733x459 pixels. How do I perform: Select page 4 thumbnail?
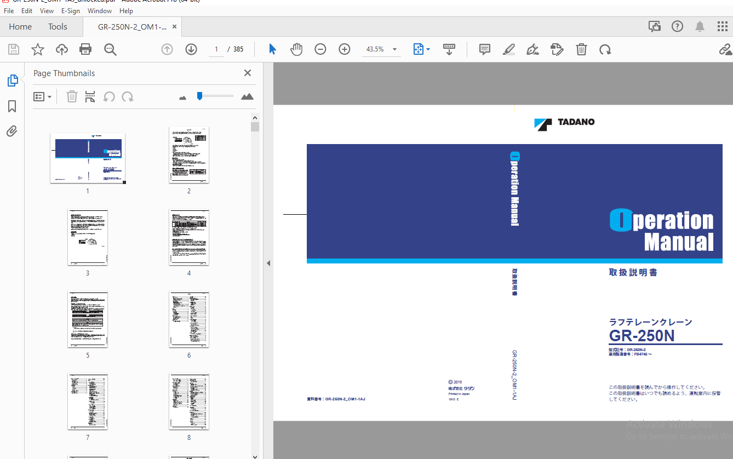pyautogui.click(x=189, y=237)
